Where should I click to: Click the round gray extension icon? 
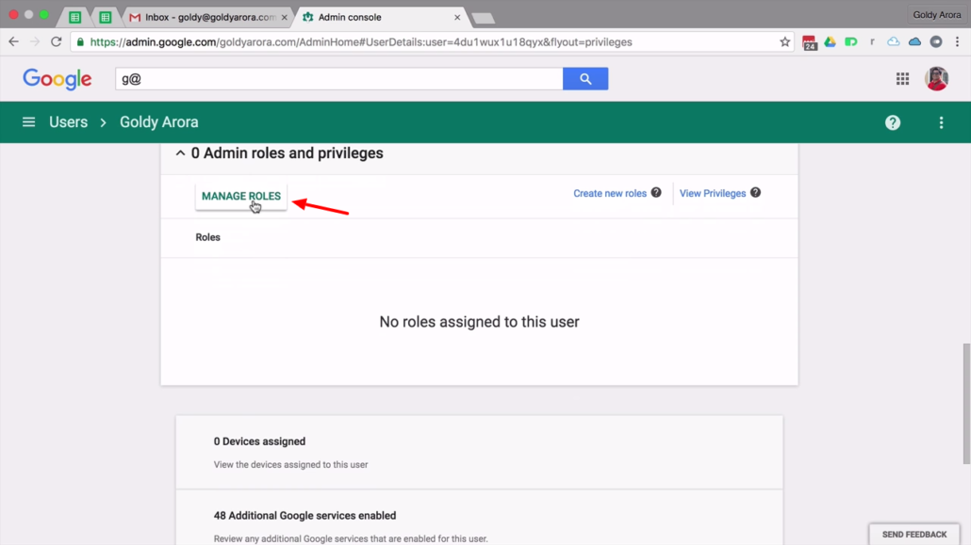936,42
